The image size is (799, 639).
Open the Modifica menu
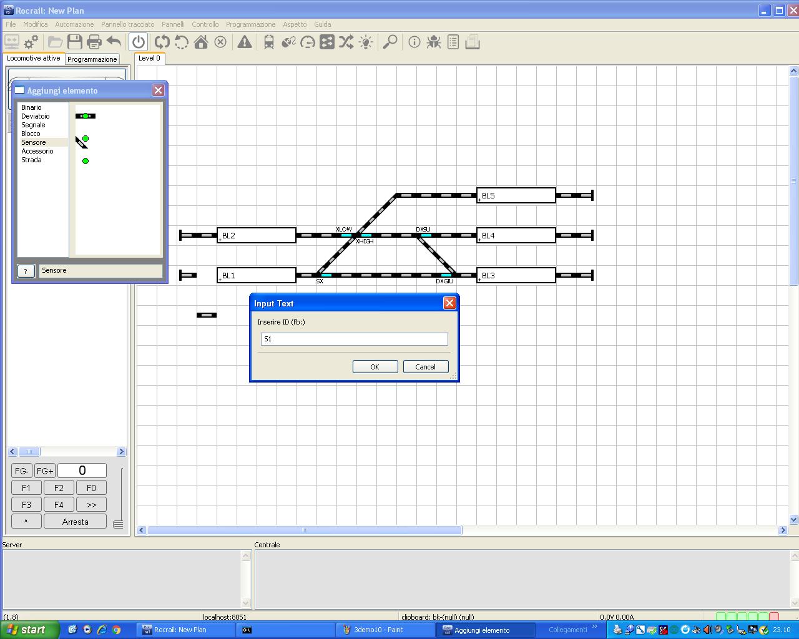[36, 24]
